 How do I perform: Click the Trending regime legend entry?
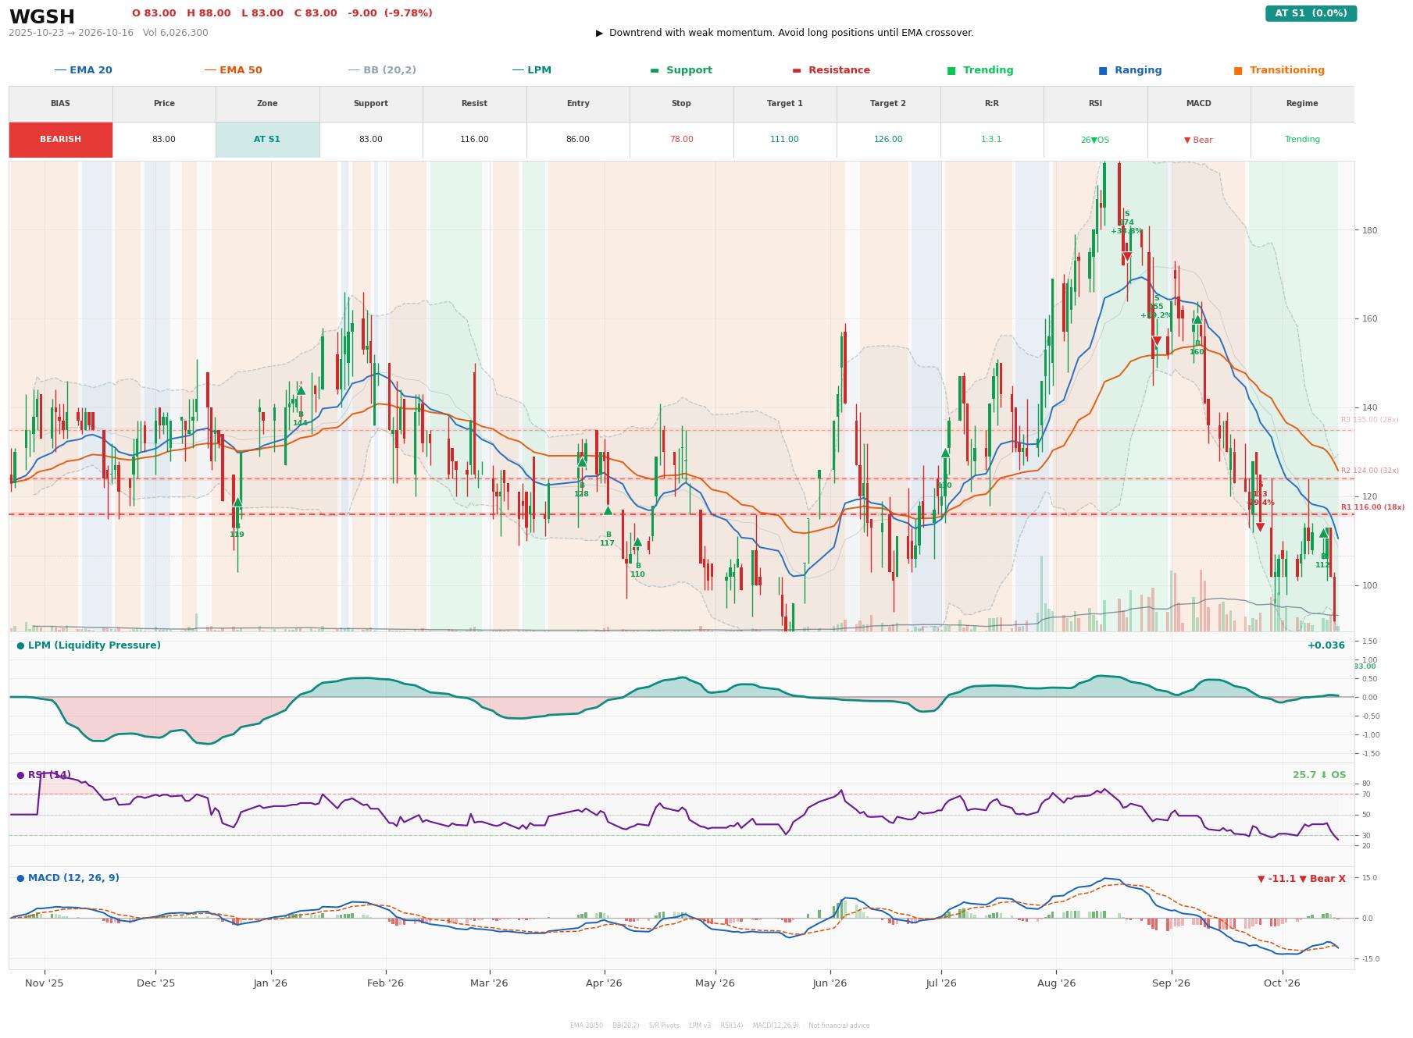(980, 70)
